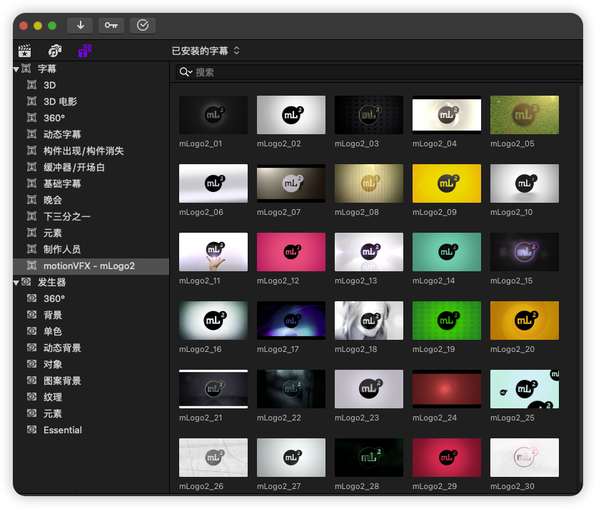Open the 已安装的字幕 popup menu
596x509 pixels.
click(x=206, y=51)
